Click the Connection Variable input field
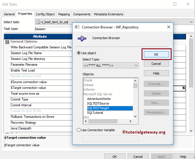The width and height of the screenshot is (195, 159). coord(111,138)
